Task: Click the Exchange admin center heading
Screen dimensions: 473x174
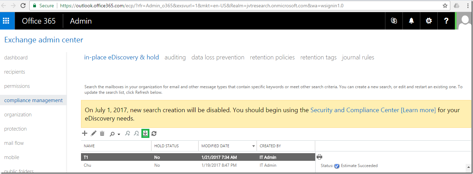Action: point(44,40)
